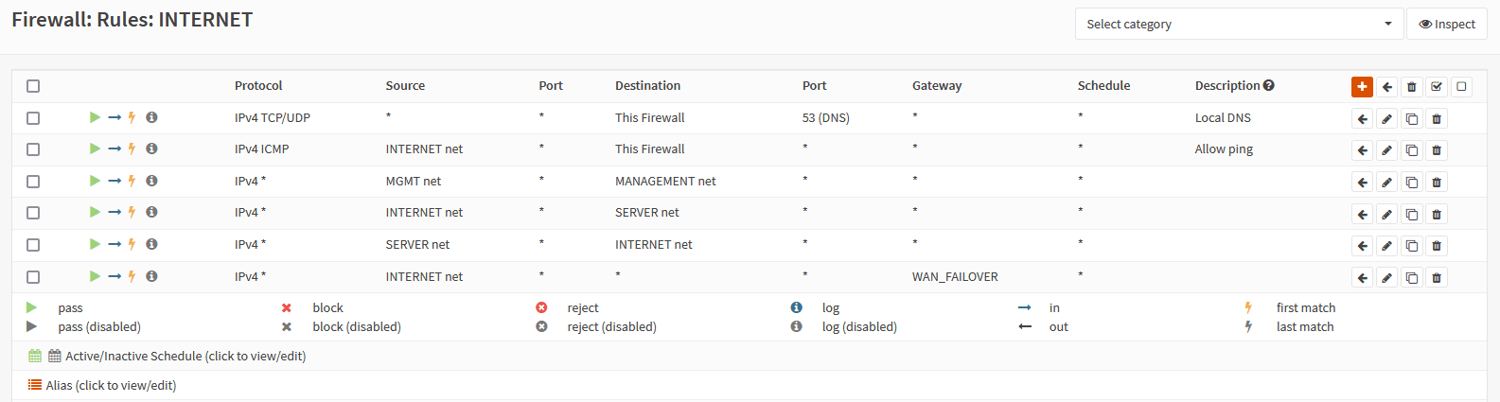Click the orange add rule plus button
The width and height of the screenshot is (1500, 402).
click(1362, 86)
